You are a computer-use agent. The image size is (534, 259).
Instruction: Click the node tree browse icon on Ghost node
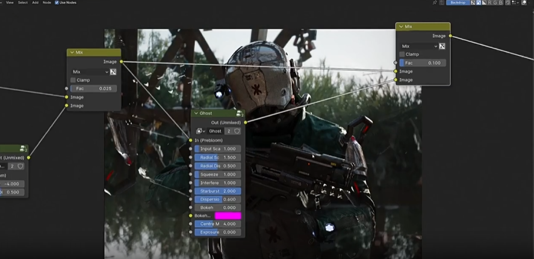tap(200, 131)
